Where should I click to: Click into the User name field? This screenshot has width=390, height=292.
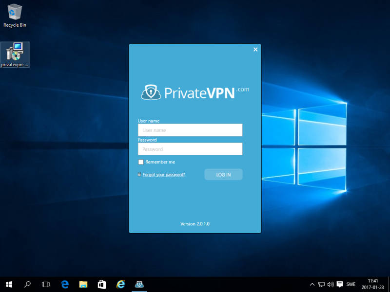tap(190, 130)
